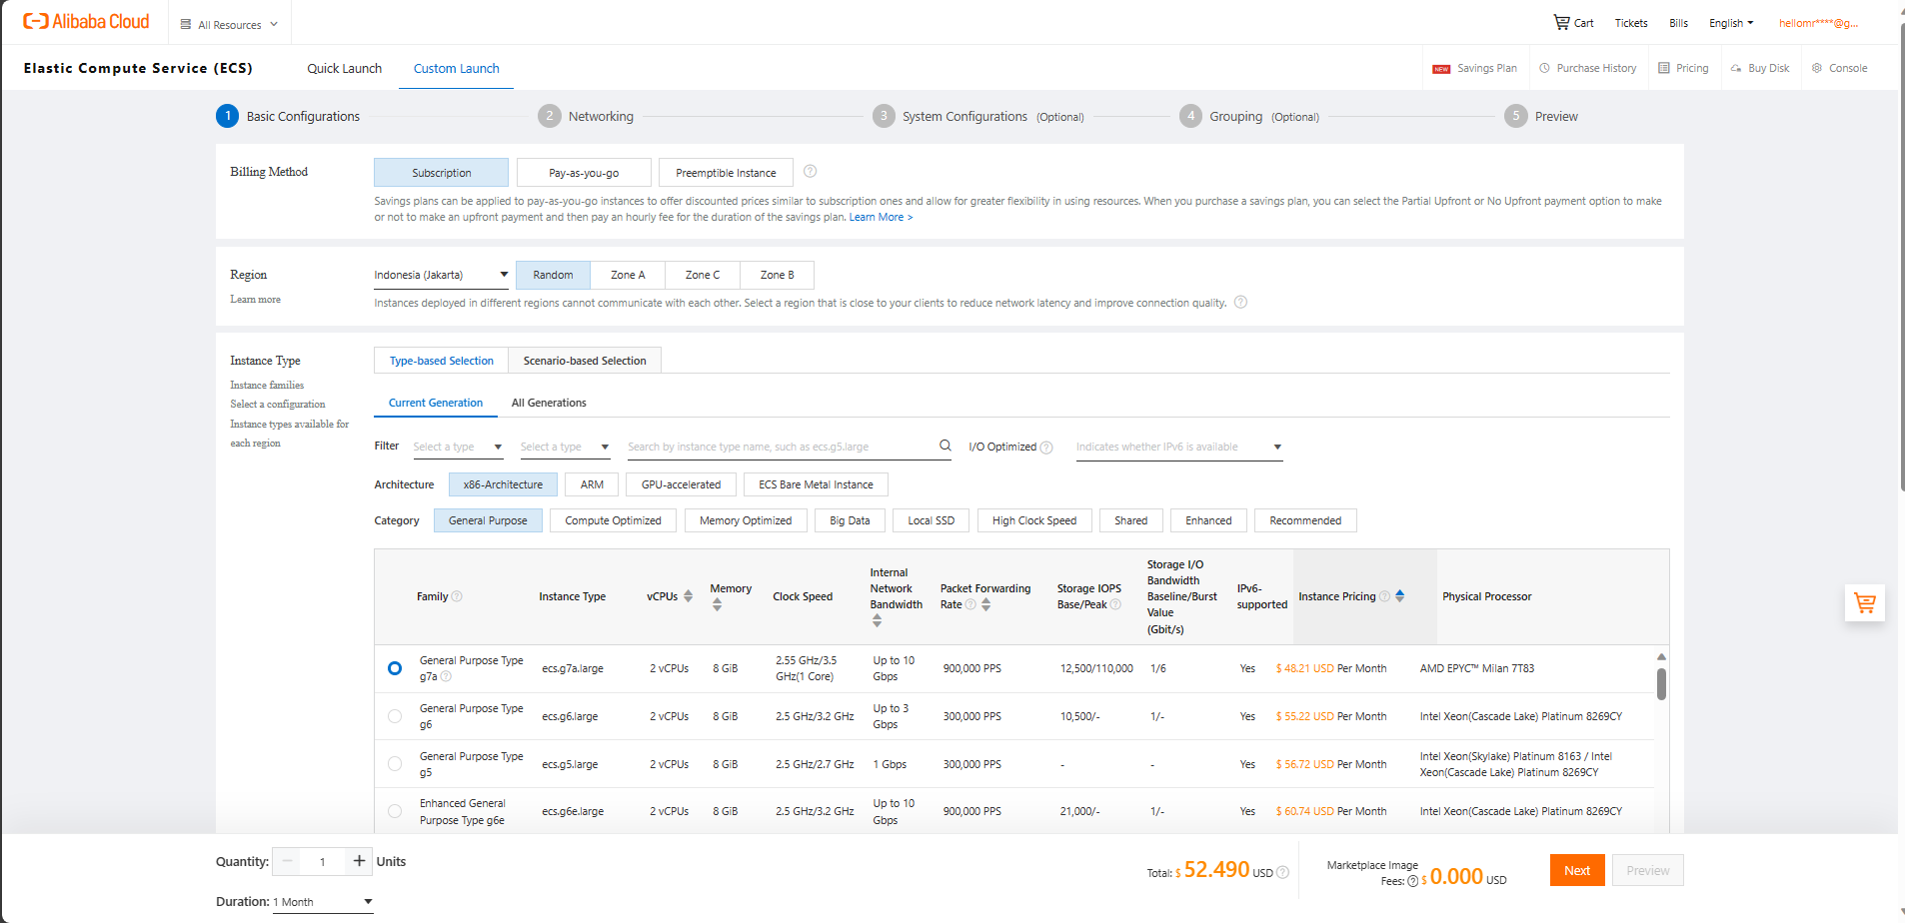Click help icon next to Family header
The image size is (1905, 923).
click(x=457, y=596)
